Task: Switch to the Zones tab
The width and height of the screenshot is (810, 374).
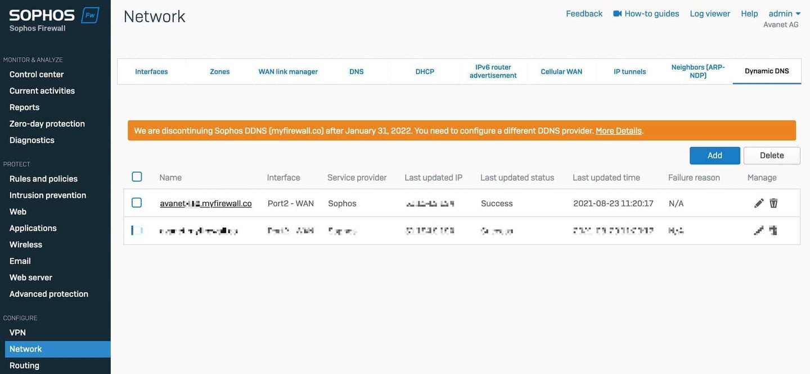Action: [x=219, y=71]
